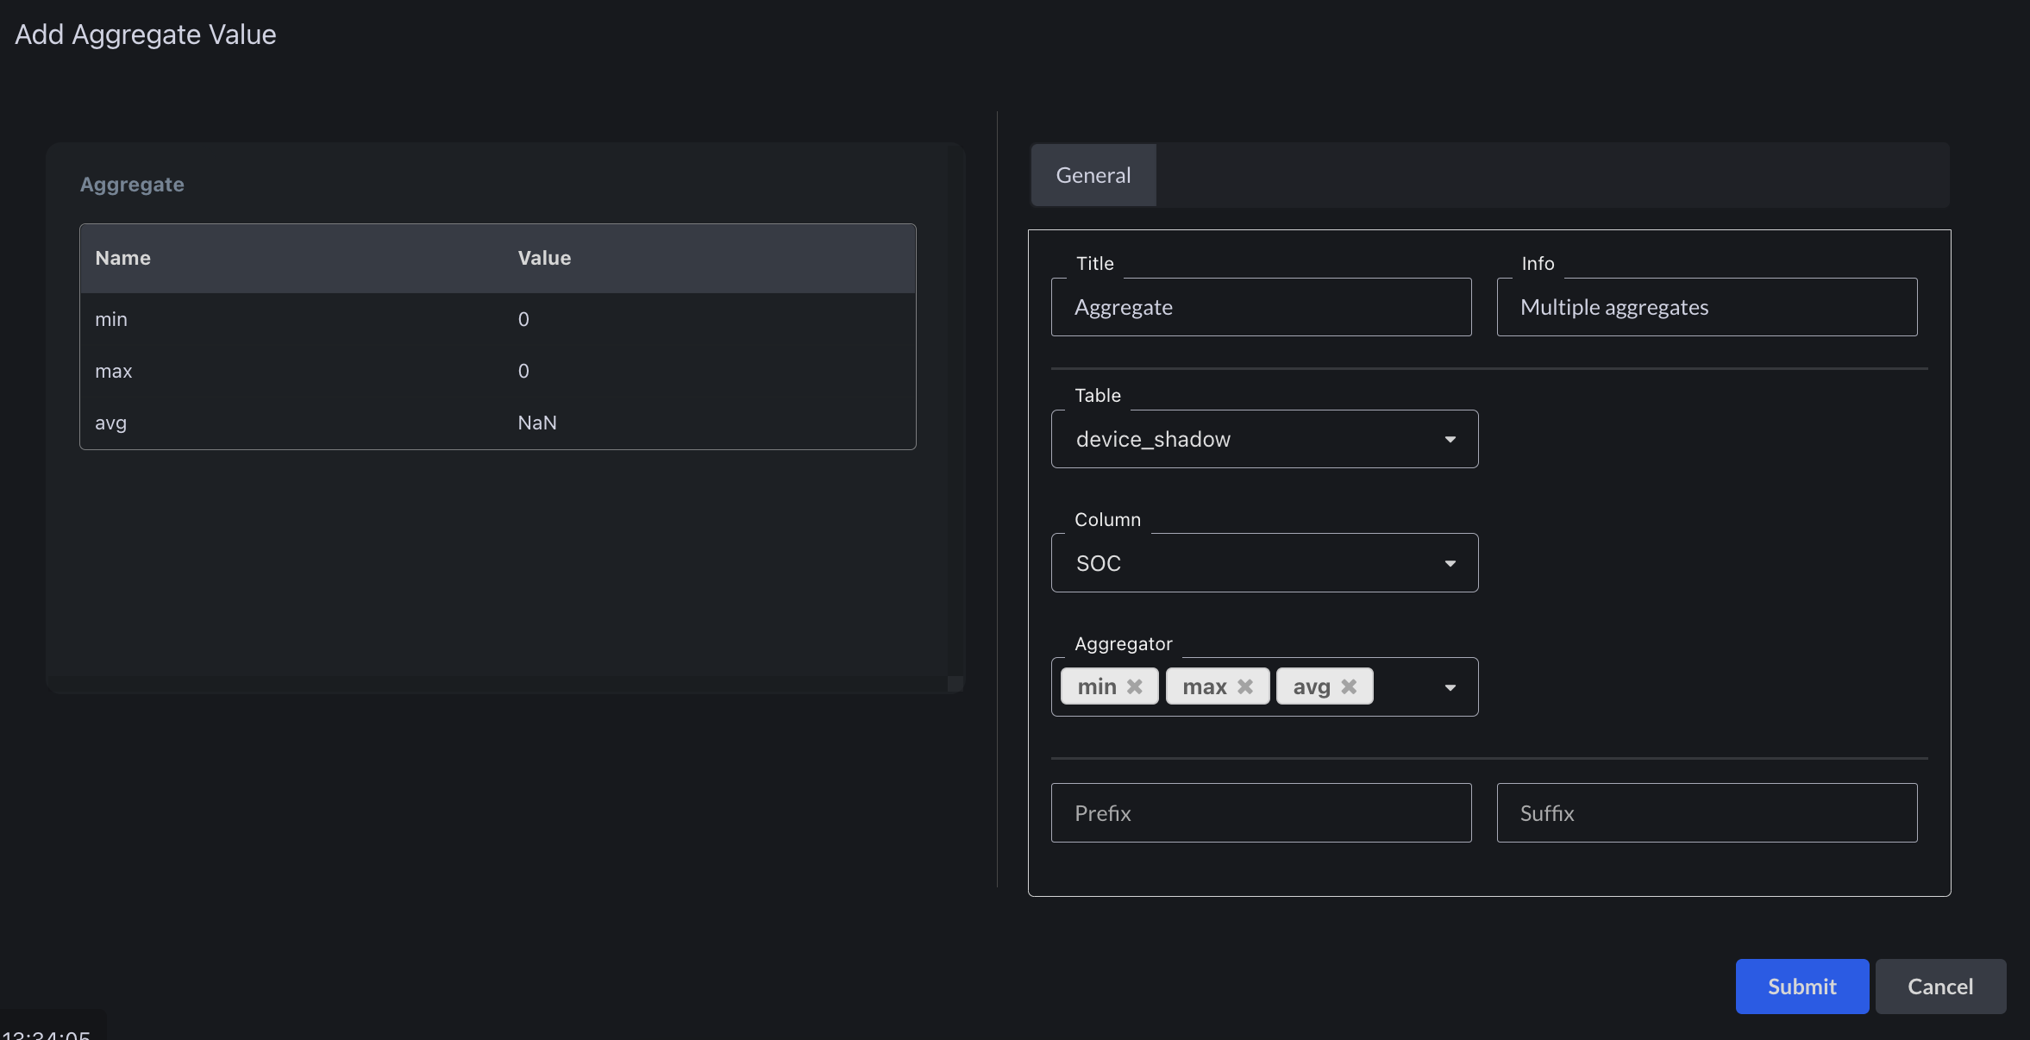
Task: Click into the Suffix field
Action: (x=1706, y=812)
